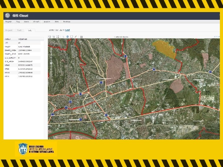This screenshot has height=167, width=223.
Task: Open the Analize menu
Action: 47,22
